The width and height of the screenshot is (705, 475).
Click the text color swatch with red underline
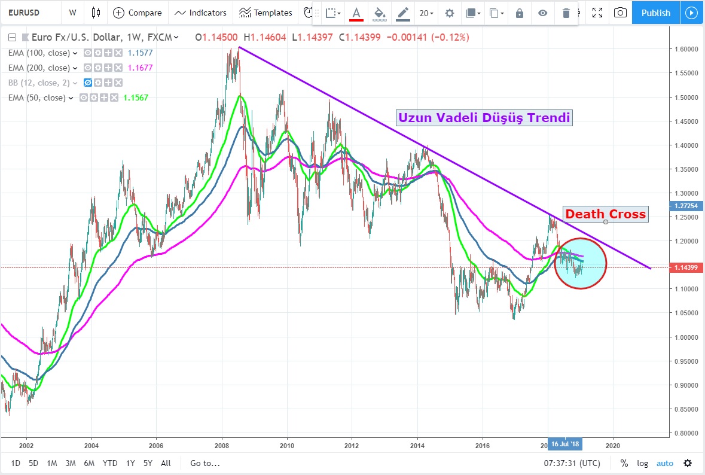356,13
